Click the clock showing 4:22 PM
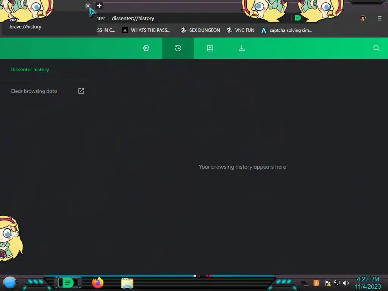 [368, 279]
